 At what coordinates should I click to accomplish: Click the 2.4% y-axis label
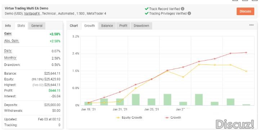coord(76,54)
